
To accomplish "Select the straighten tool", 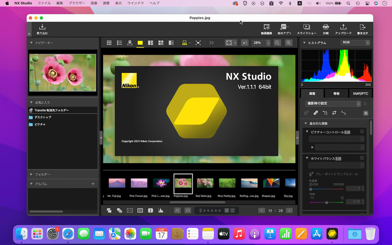I will (x=343, y=113).
